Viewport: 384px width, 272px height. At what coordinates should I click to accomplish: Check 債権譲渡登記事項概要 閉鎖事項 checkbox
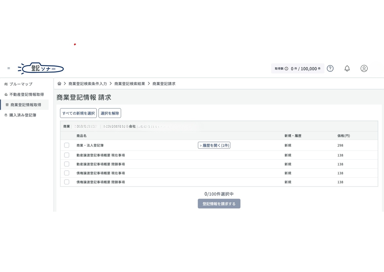[x=67, y=182]
